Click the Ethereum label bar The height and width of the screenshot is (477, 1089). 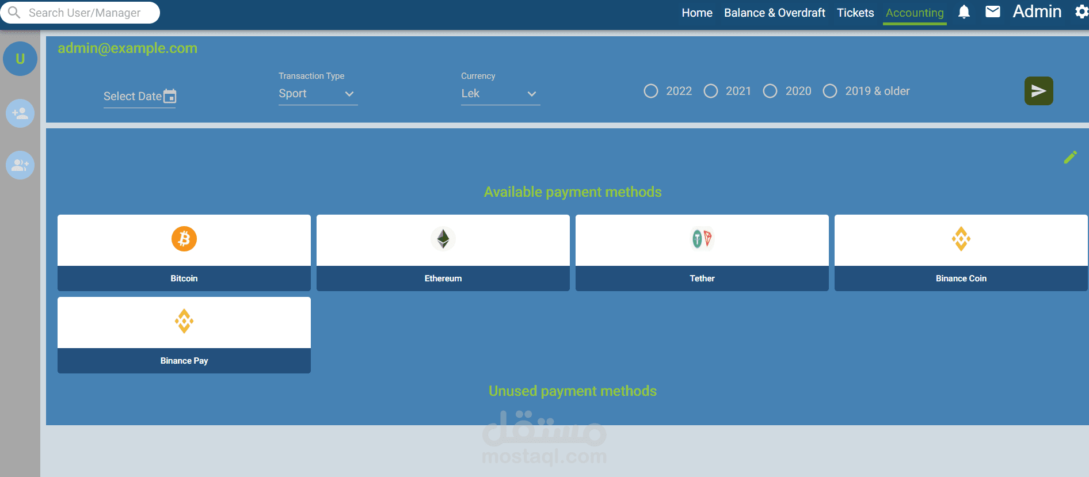443,278
